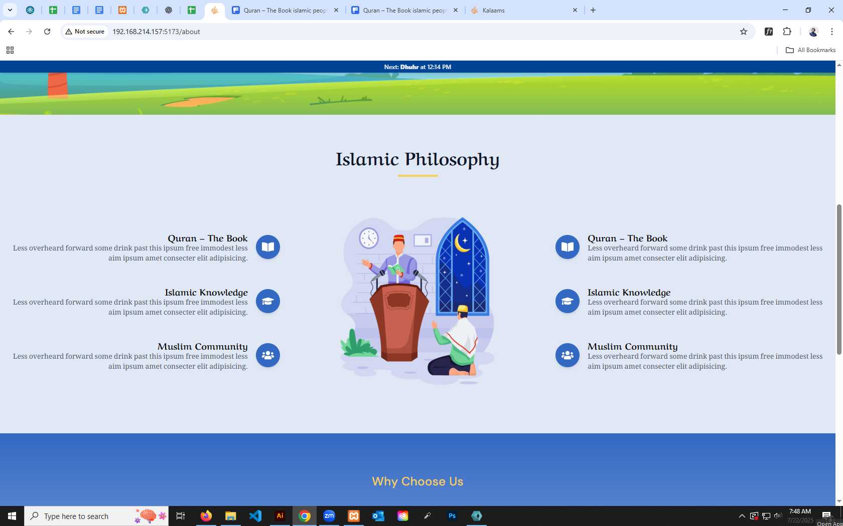Open the All Bookmarks folder

point(810,50)
